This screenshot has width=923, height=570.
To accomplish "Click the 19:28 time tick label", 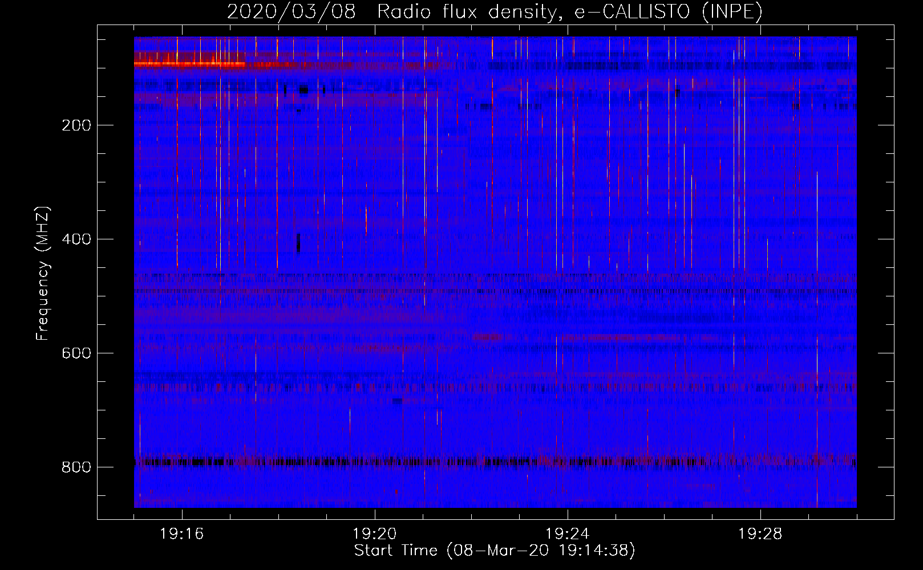I will (x=760, y=534).
